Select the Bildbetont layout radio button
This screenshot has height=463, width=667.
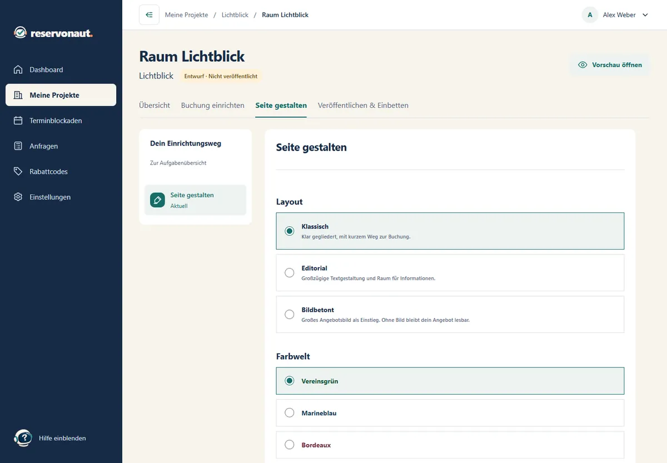(x=289, y=315)
